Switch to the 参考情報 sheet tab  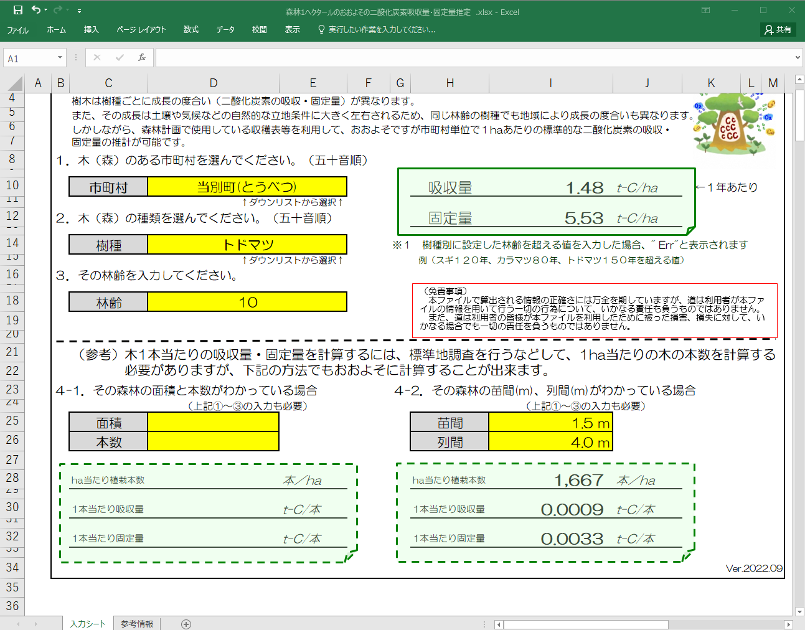pyautogui.click(x=136, y=622)
